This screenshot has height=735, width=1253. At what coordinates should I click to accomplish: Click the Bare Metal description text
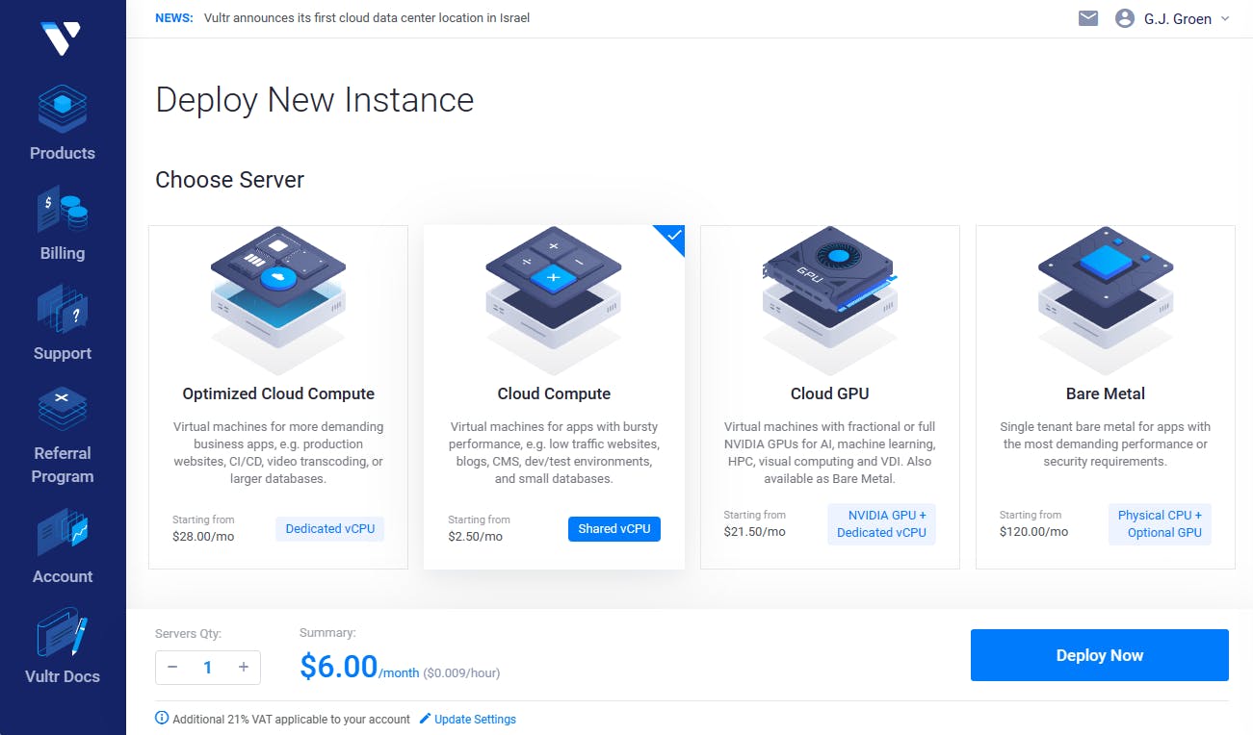click(1106, 444)
